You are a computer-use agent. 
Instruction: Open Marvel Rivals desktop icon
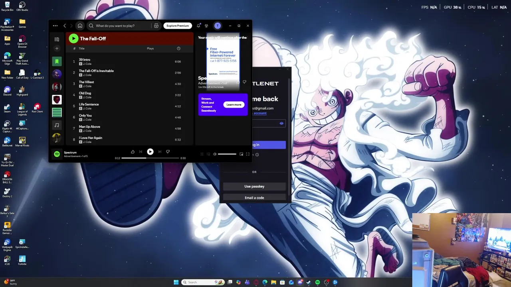pyautogui.click(x=22, y=142)
